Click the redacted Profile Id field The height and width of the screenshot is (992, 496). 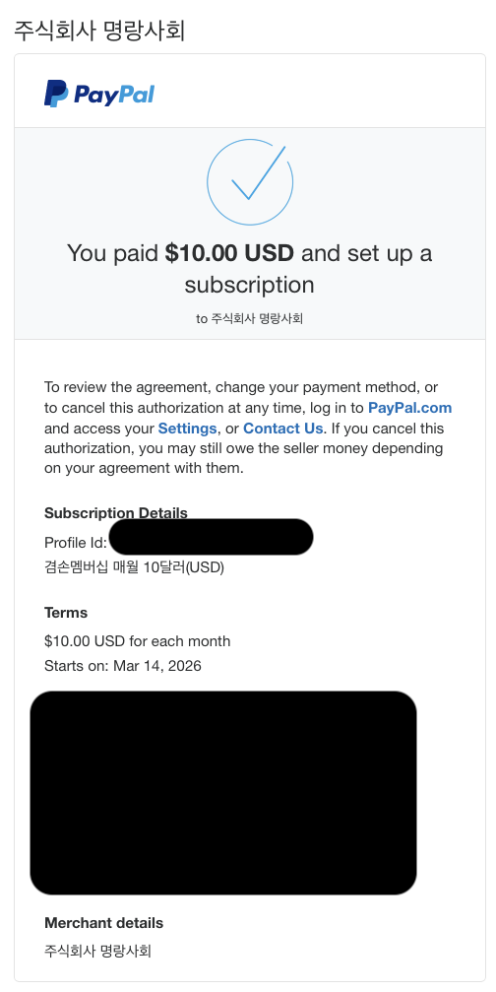[211, 537]
